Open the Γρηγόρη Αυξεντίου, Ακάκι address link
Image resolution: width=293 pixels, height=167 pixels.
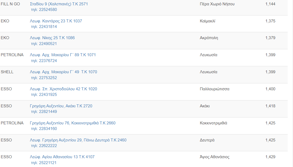pos(61,106)
